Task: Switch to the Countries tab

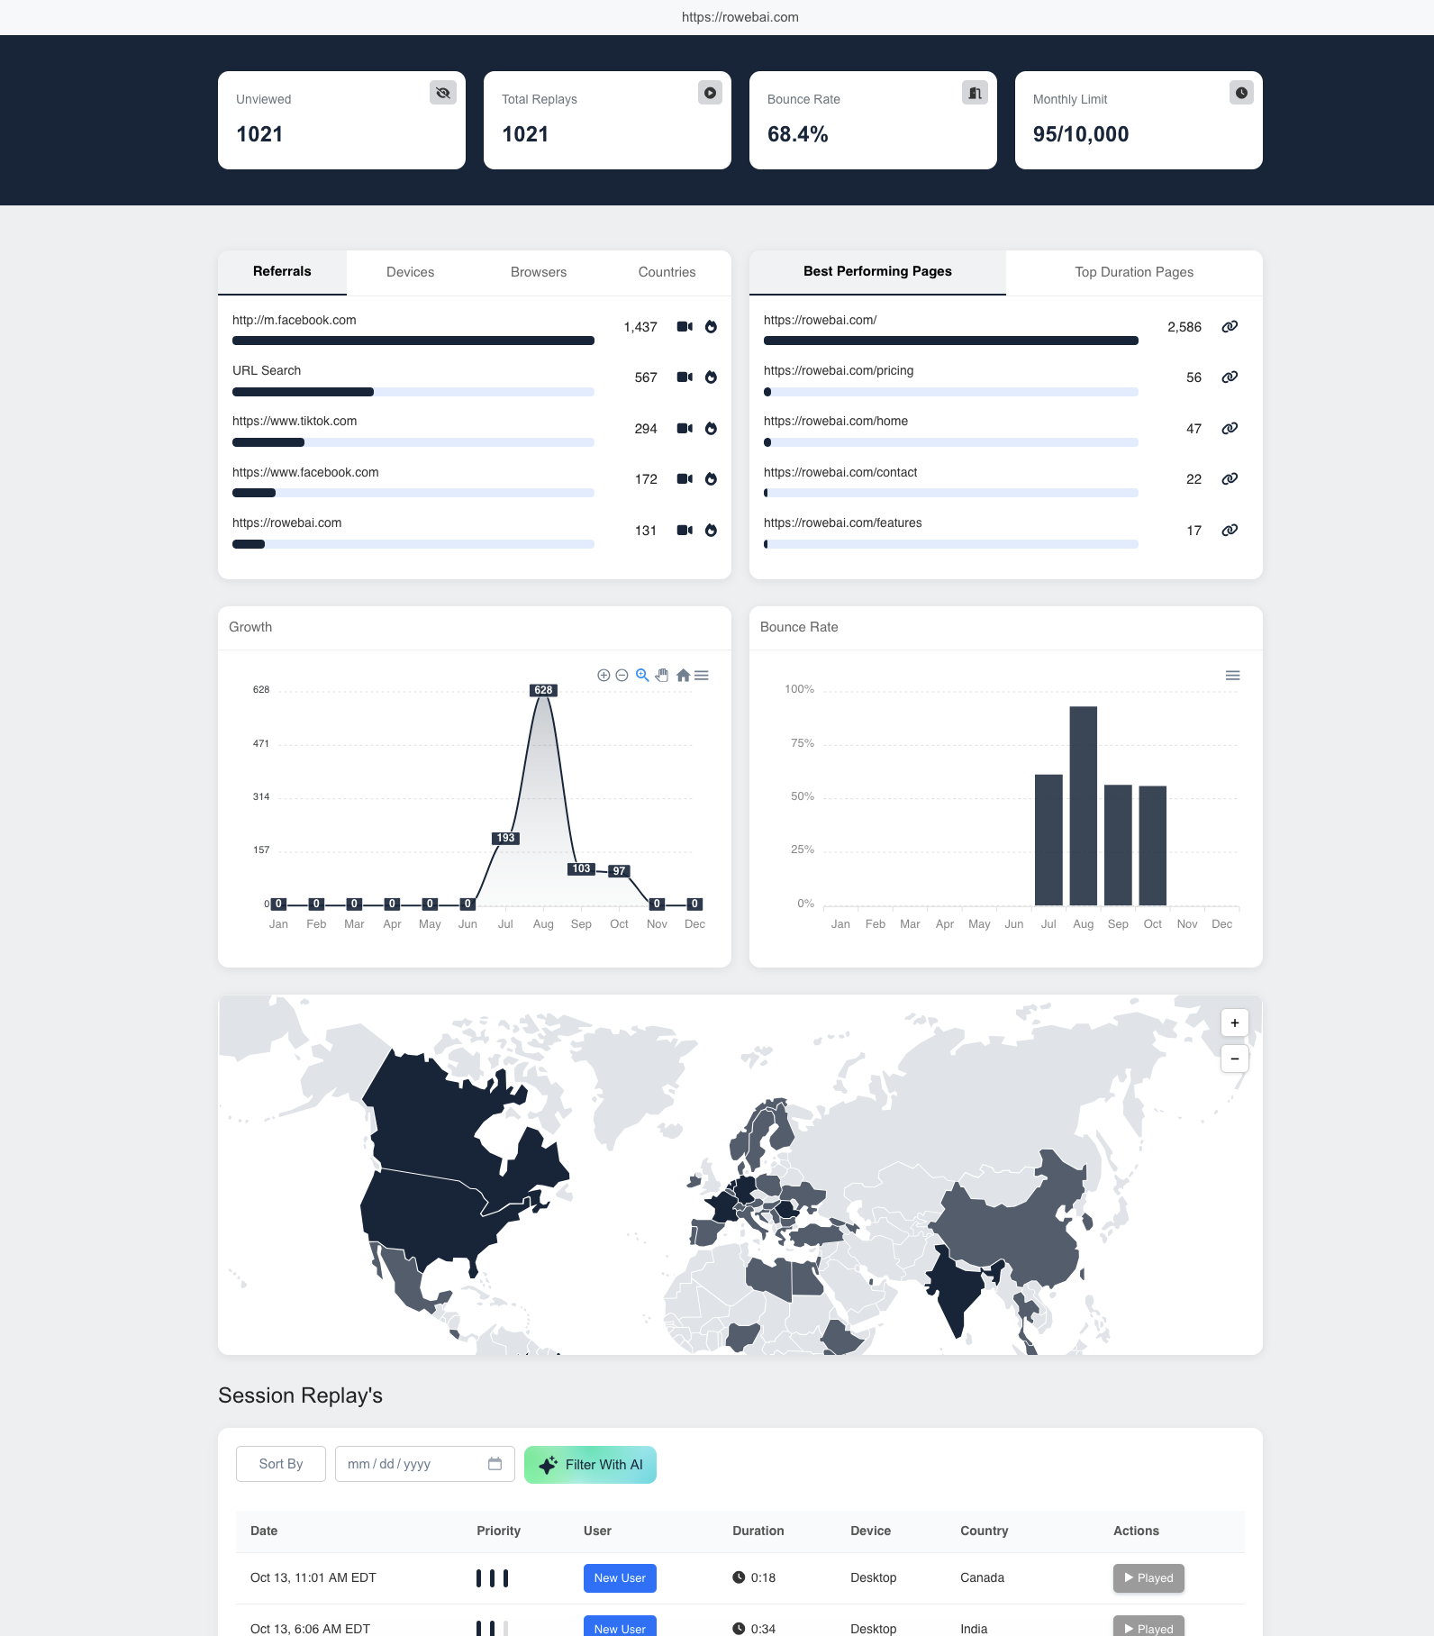Action: [x=667, y=272]
